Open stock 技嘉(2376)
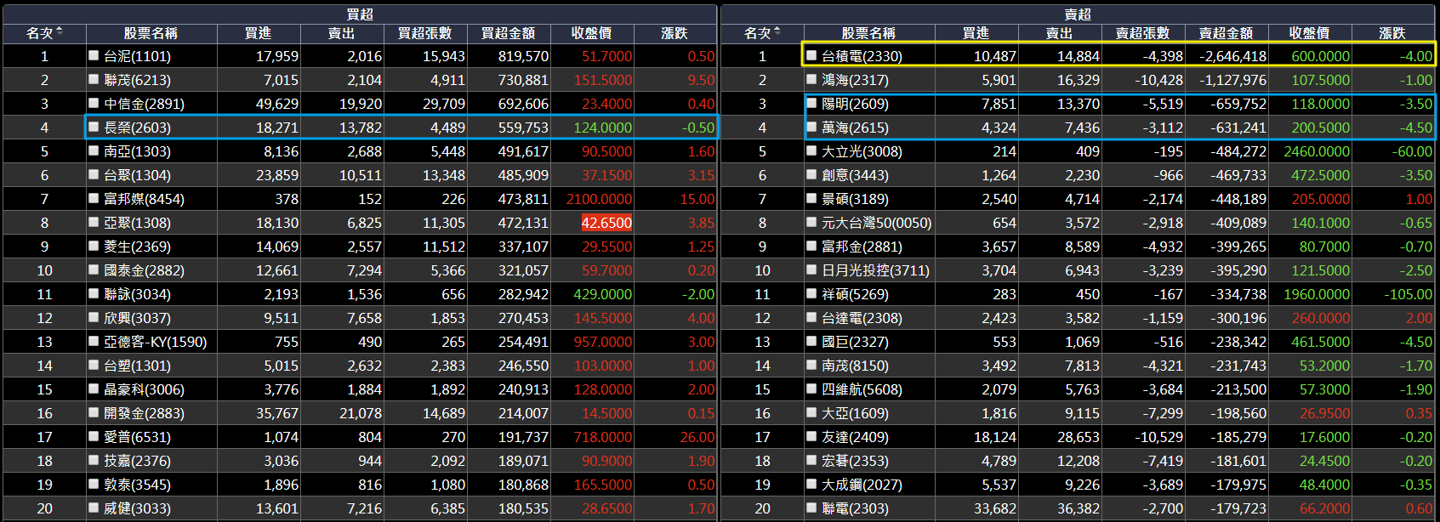The image size is (1440, 522). click(137, 461)
